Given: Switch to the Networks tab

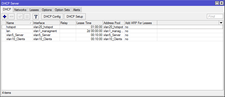Looking at the screenshot, I should pos(21,10).
